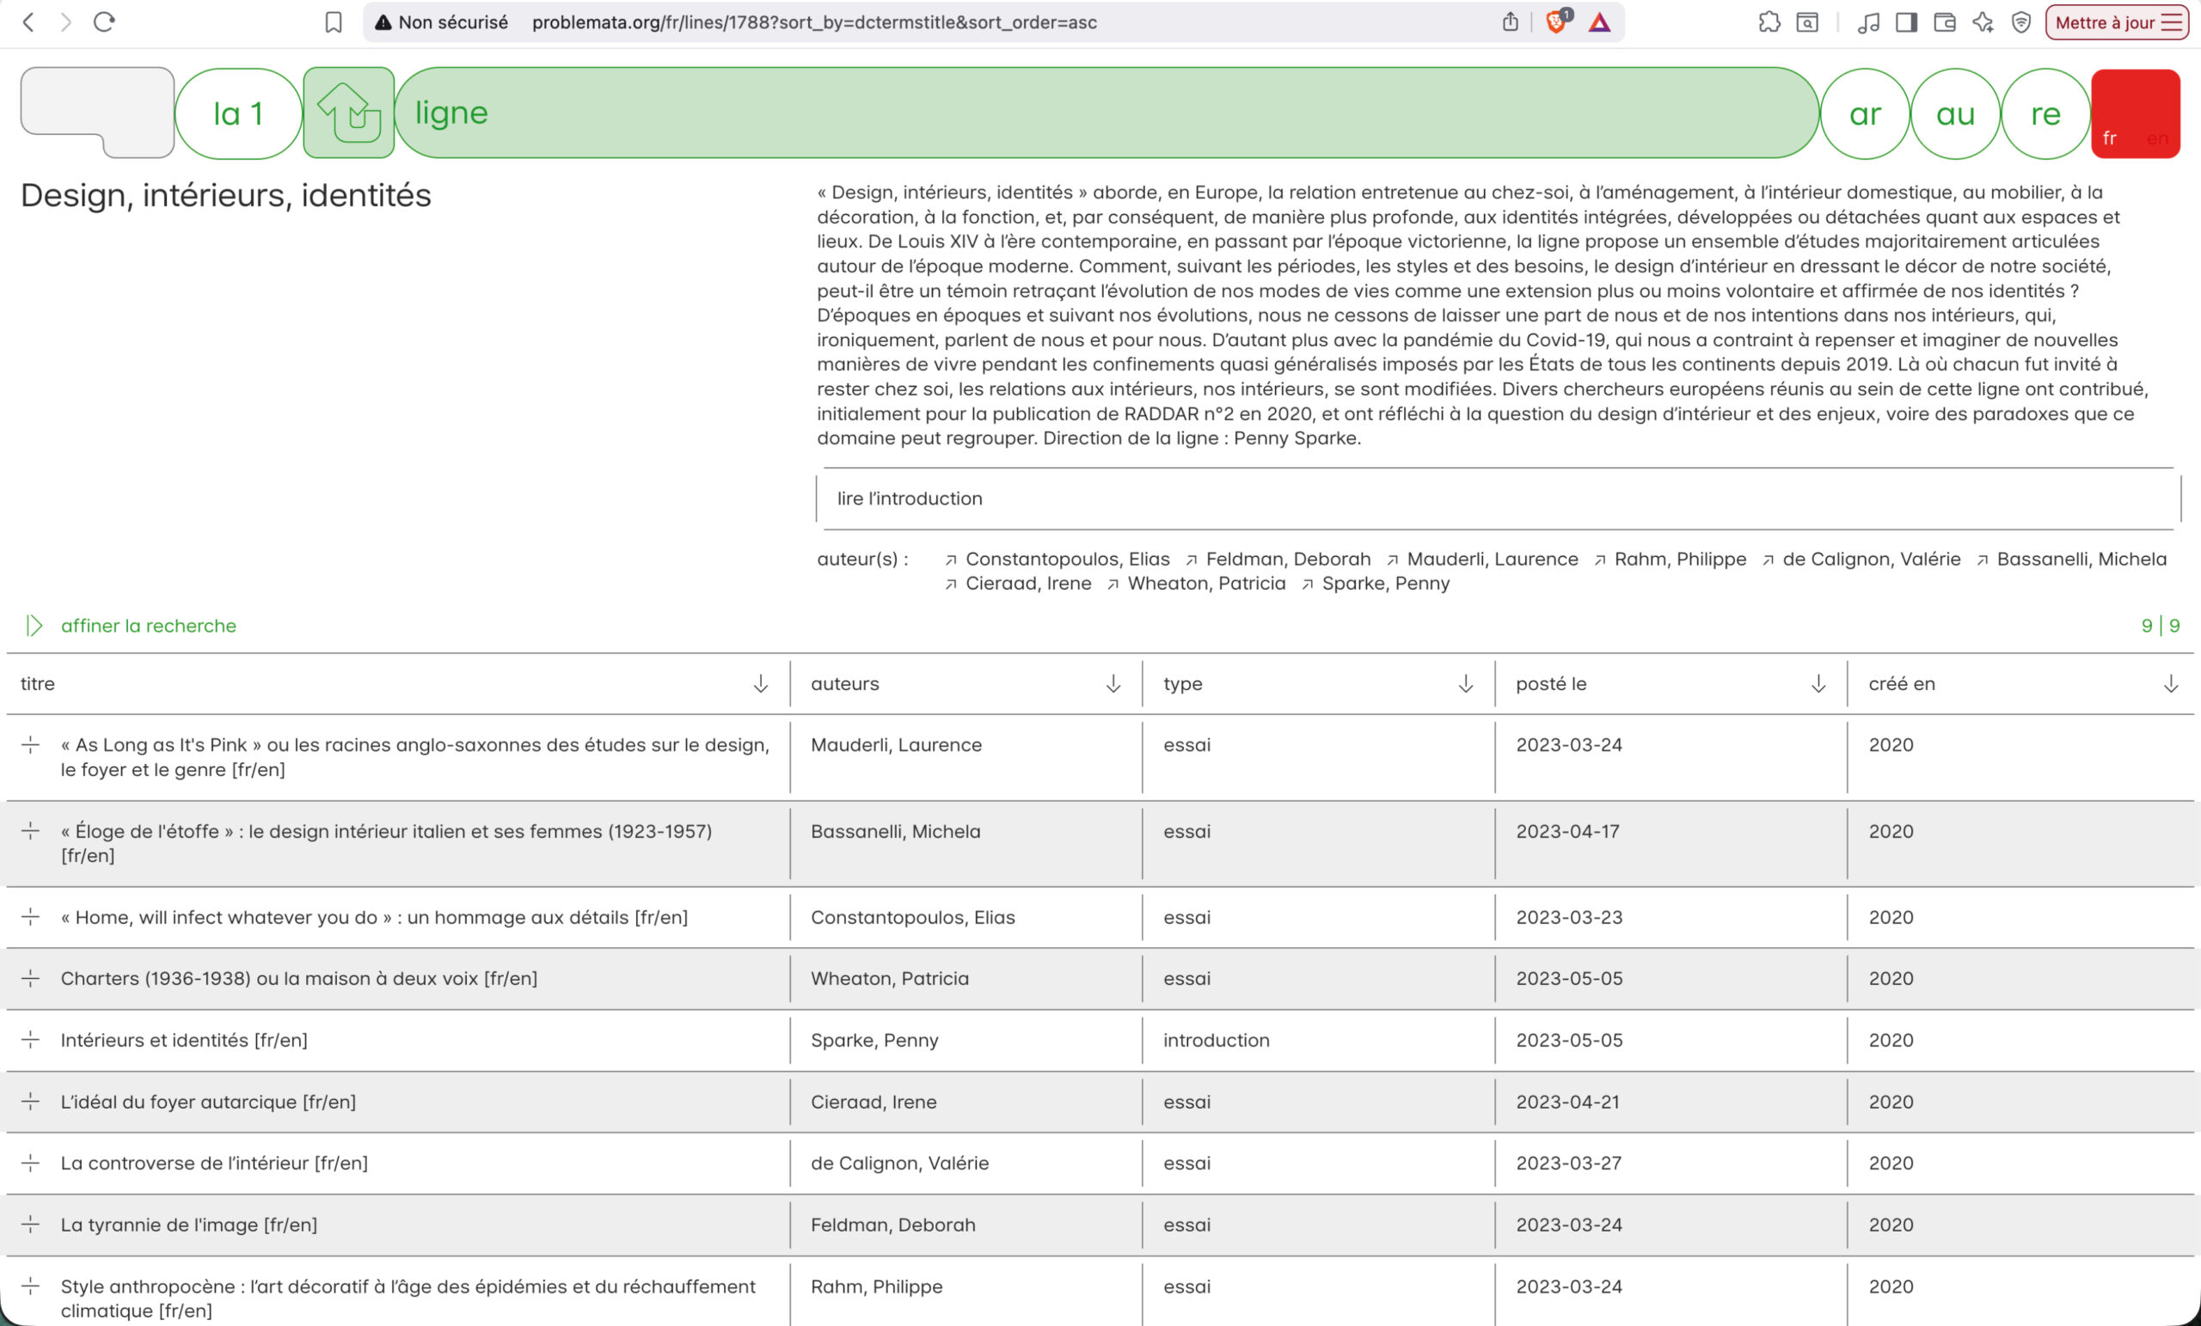Expand the 'La tyrannie de l'image' row plus

30,1225
